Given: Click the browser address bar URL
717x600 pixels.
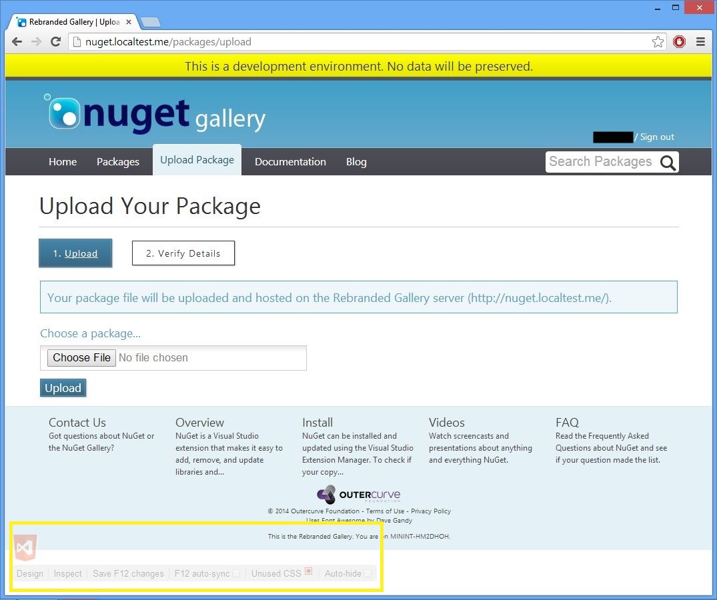Looking at the screenshot, I should (x=168, y=41).
